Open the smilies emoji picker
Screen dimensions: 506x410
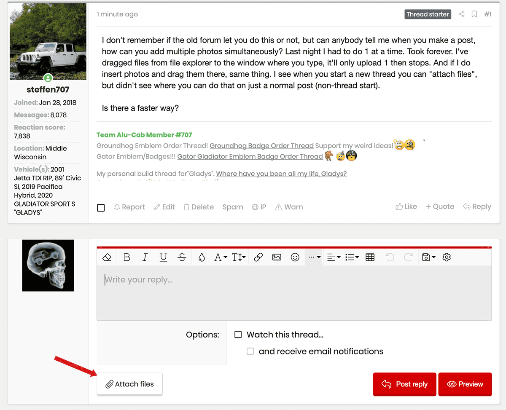pyautogui.click(x=295, y=257)
